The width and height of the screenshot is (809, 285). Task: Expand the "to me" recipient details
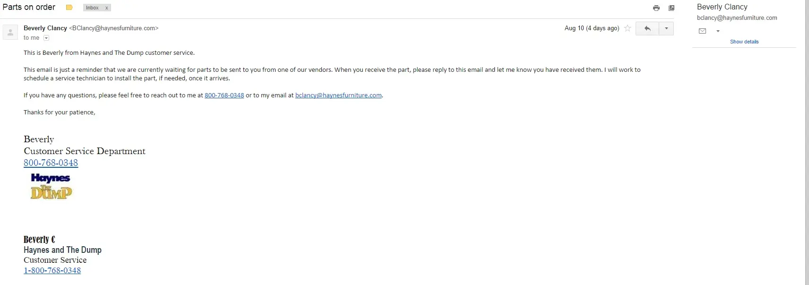46,38
